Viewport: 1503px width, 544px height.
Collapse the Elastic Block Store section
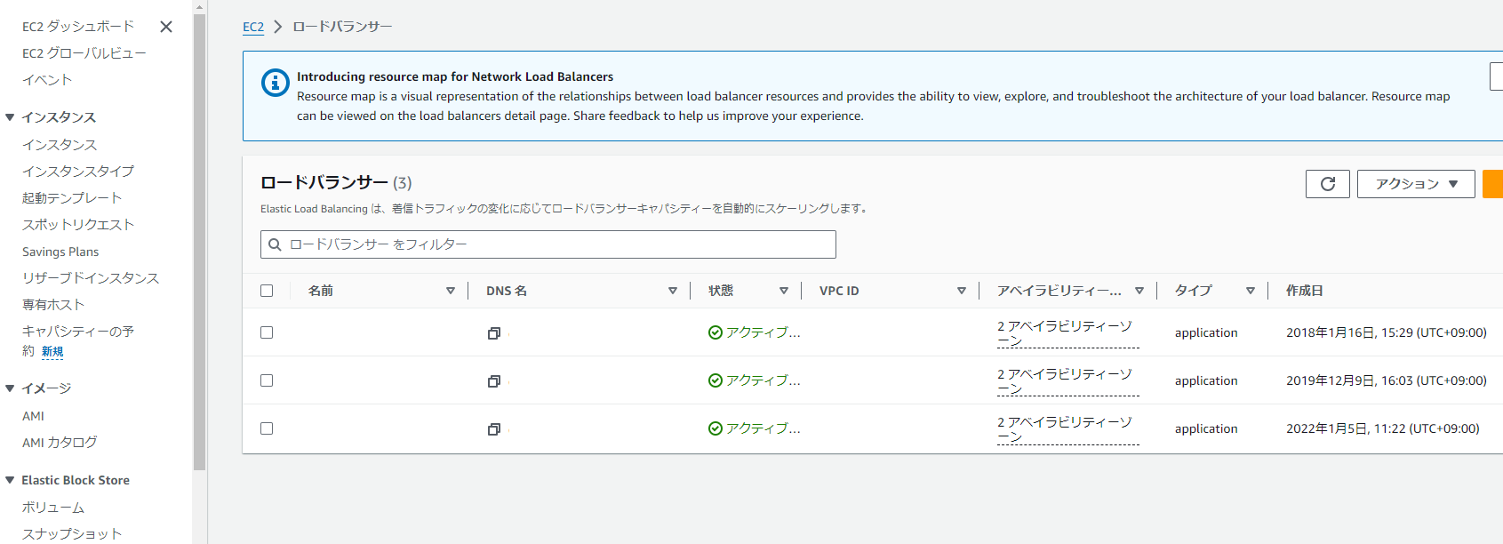[10, 480]
